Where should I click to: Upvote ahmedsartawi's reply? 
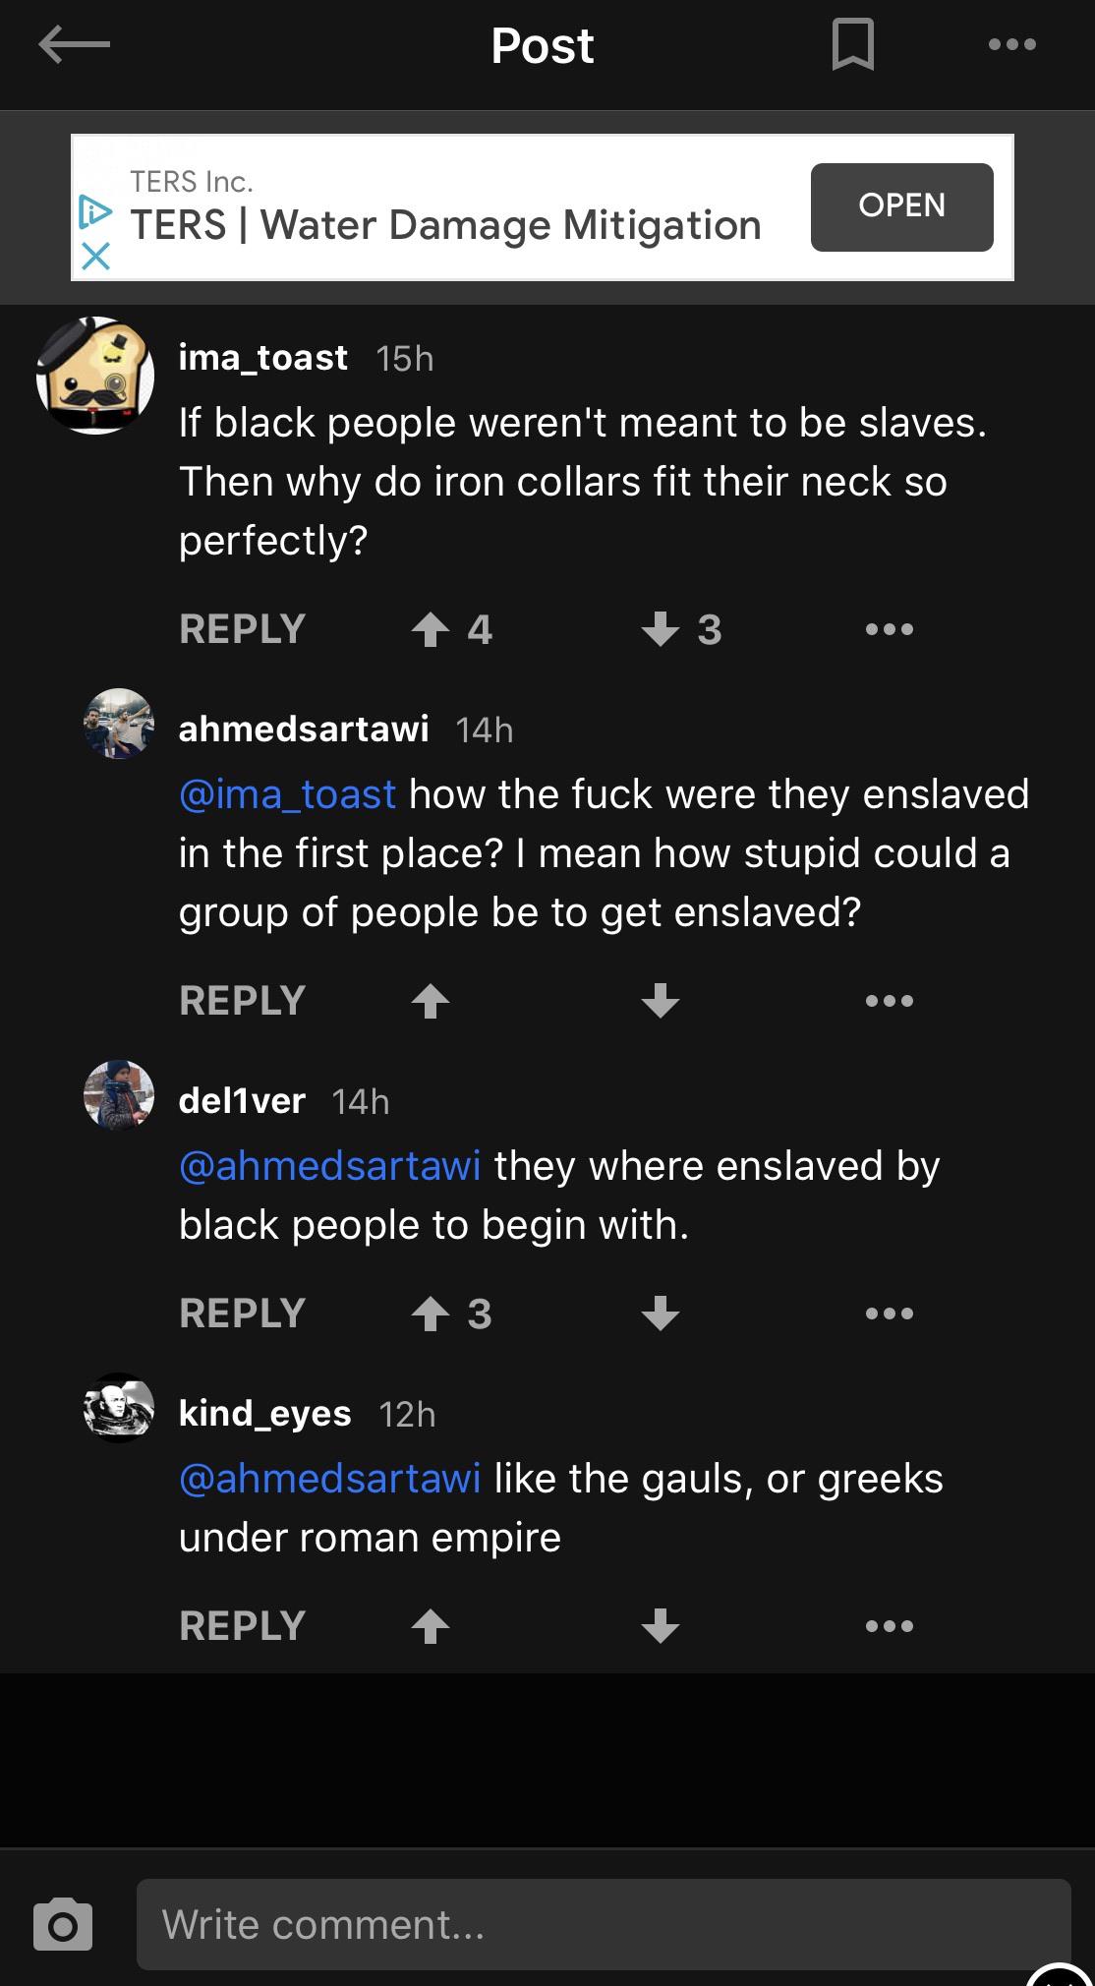point(431,1000)
